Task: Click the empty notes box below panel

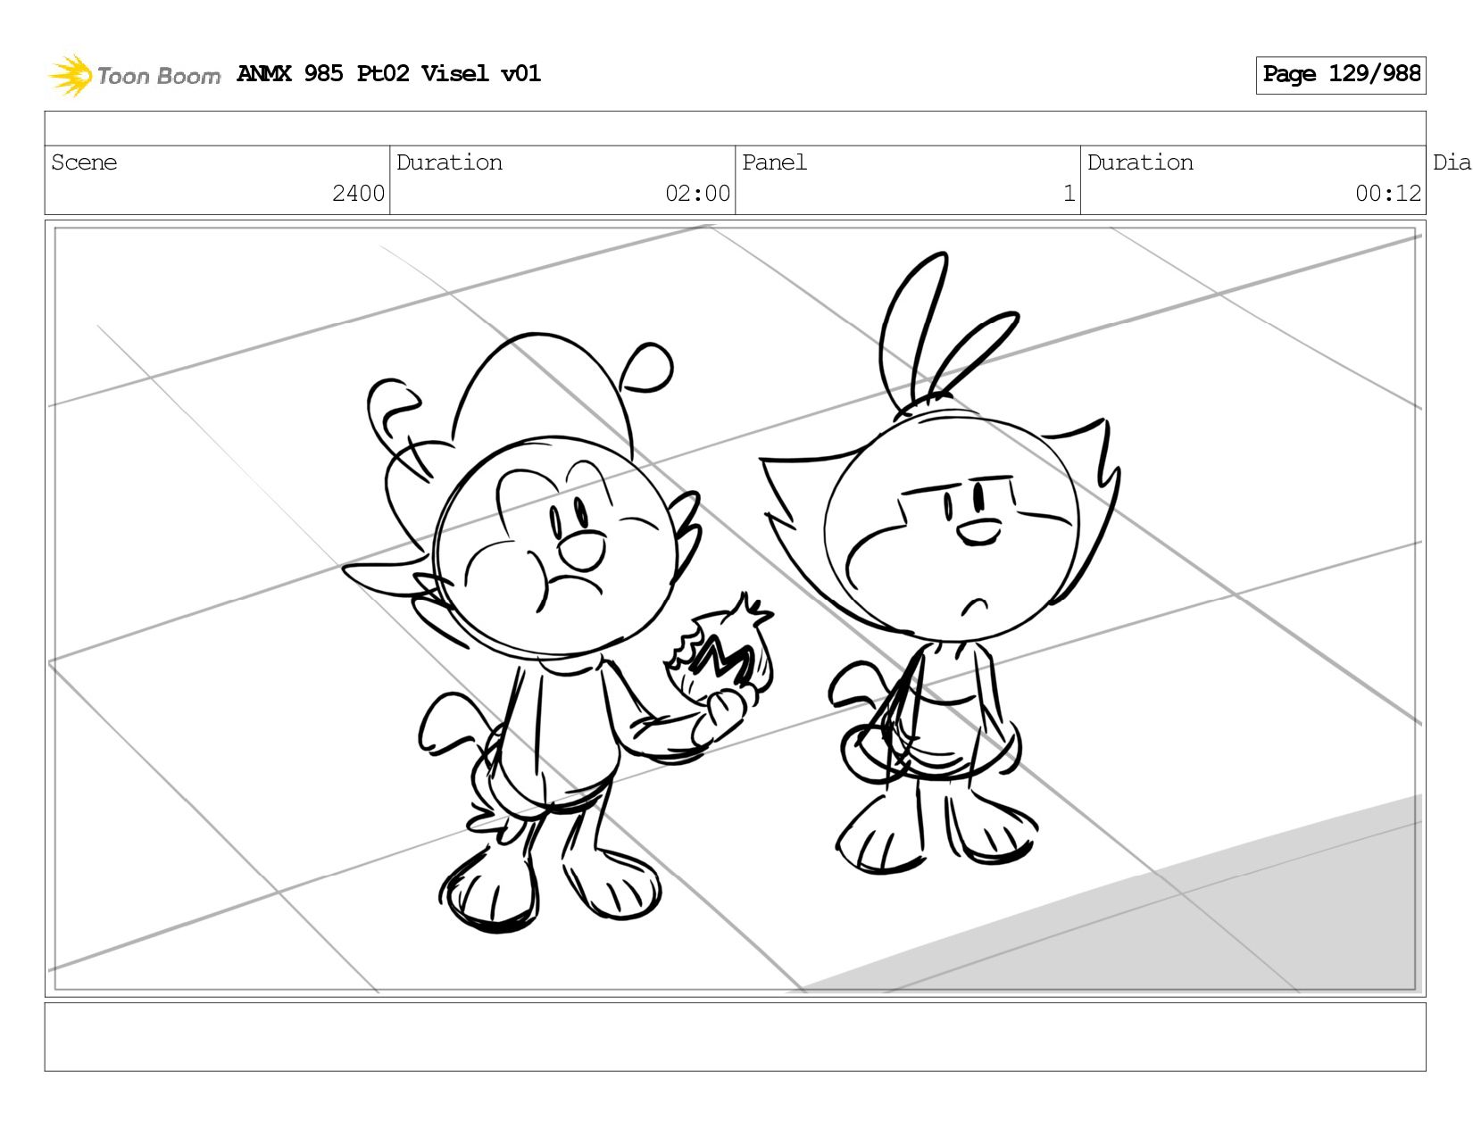Action: (736, 1036)
